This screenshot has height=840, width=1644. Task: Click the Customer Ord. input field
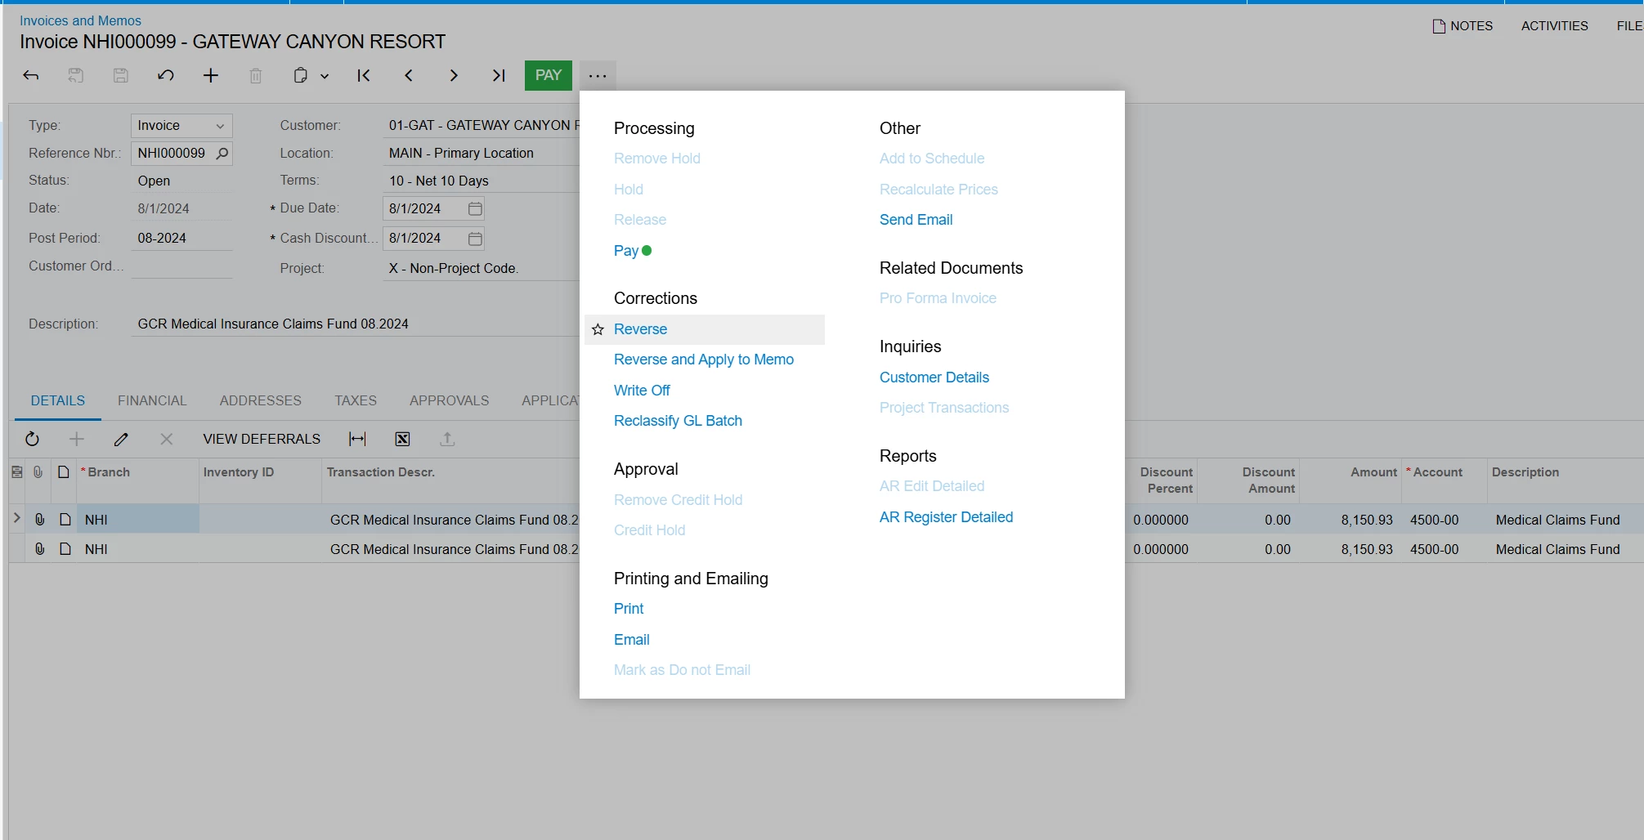[x=181, y=266]
